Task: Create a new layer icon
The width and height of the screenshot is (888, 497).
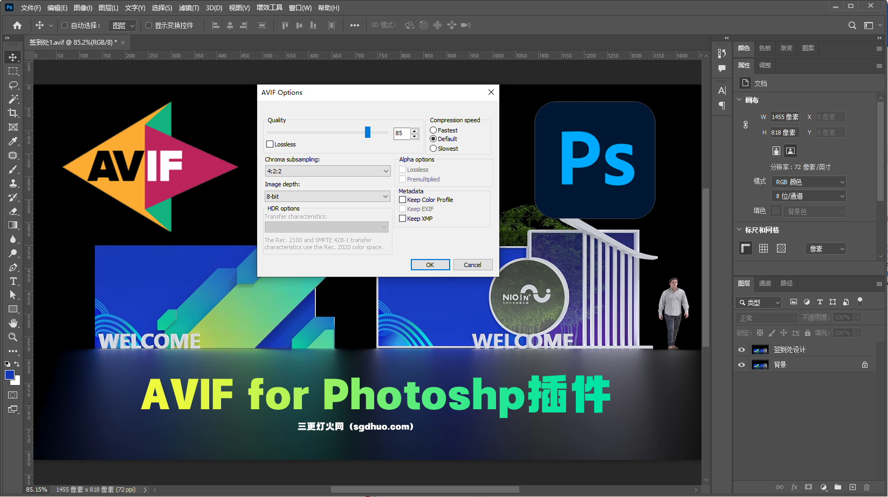Action: click(x=852, y=487)
